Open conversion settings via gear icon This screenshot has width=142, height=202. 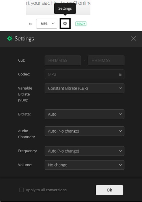(x=65, y=24)
